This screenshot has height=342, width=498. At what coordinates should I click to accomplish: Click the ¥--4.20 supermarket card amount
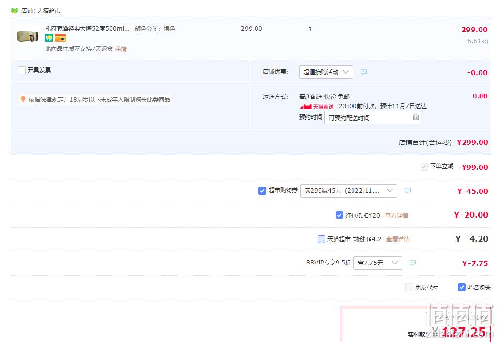click(x=472, y=238)
